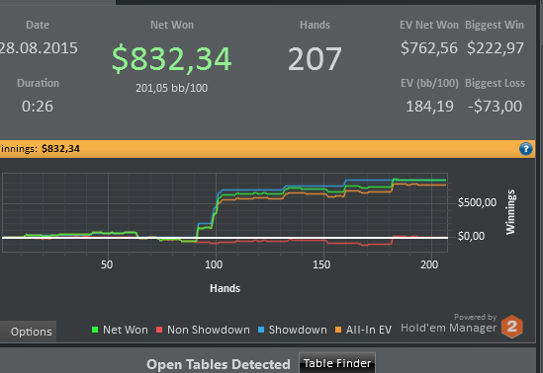Toggle the green Net Won legend swatch
The image size is (543, 373).
coord(95,330)
